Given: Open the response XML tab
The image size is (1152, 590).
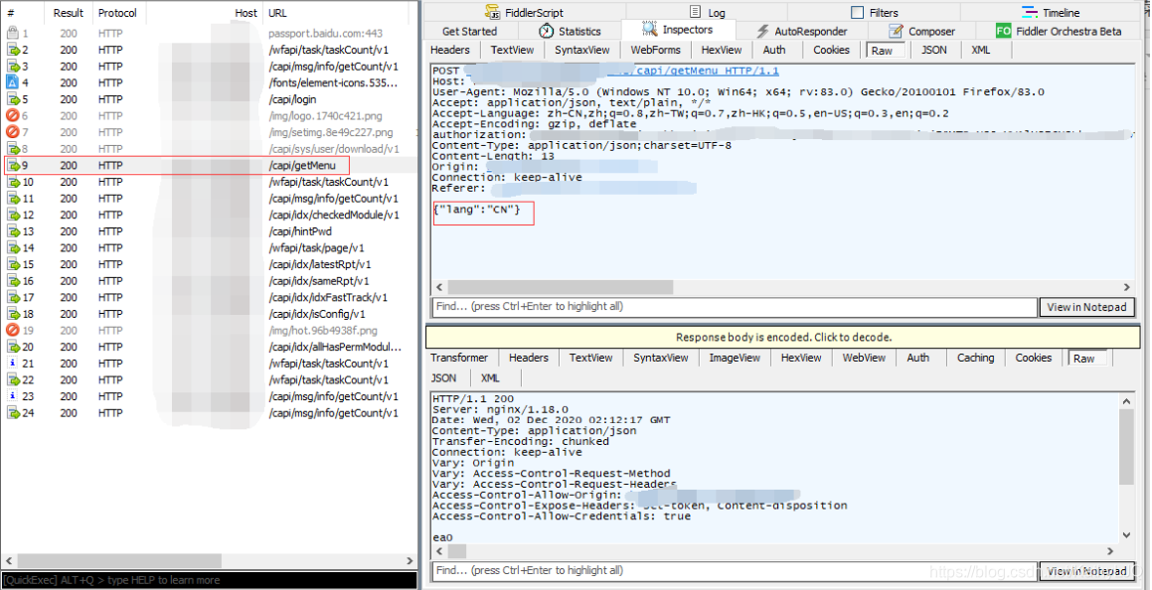Looking at the screenshot, I should 490,377.
